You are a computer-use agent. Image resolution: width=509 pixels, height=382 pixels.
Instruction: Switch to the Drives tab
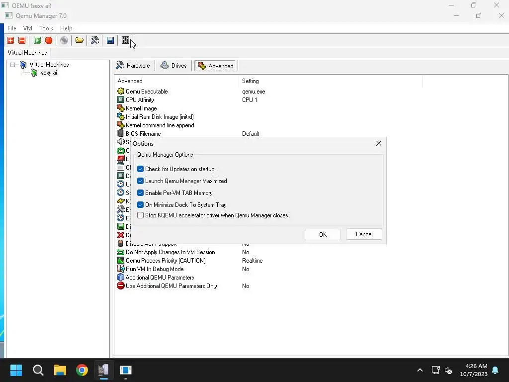174,66
